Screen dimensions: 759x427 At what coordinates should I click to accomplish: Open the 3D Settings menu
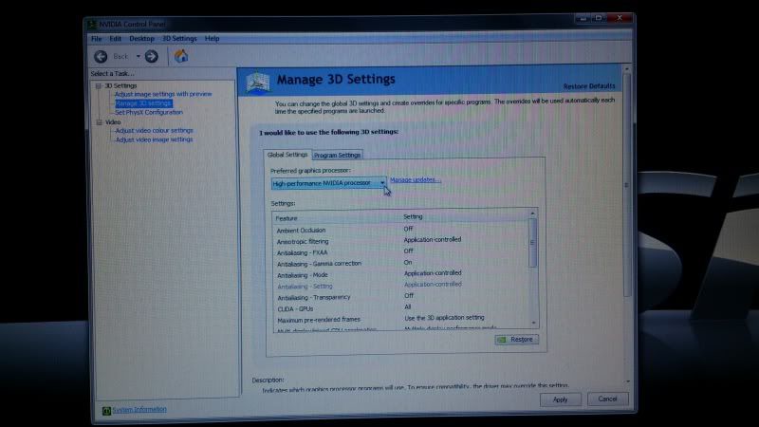(179, 39)
